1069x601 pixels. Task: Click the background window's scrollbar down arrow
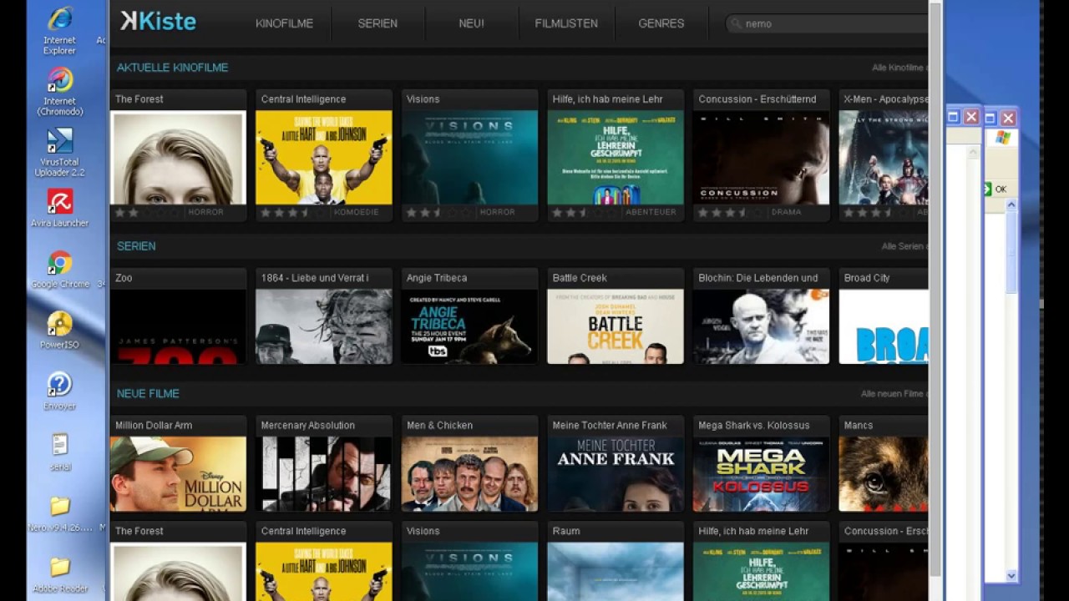(1011, 576)
